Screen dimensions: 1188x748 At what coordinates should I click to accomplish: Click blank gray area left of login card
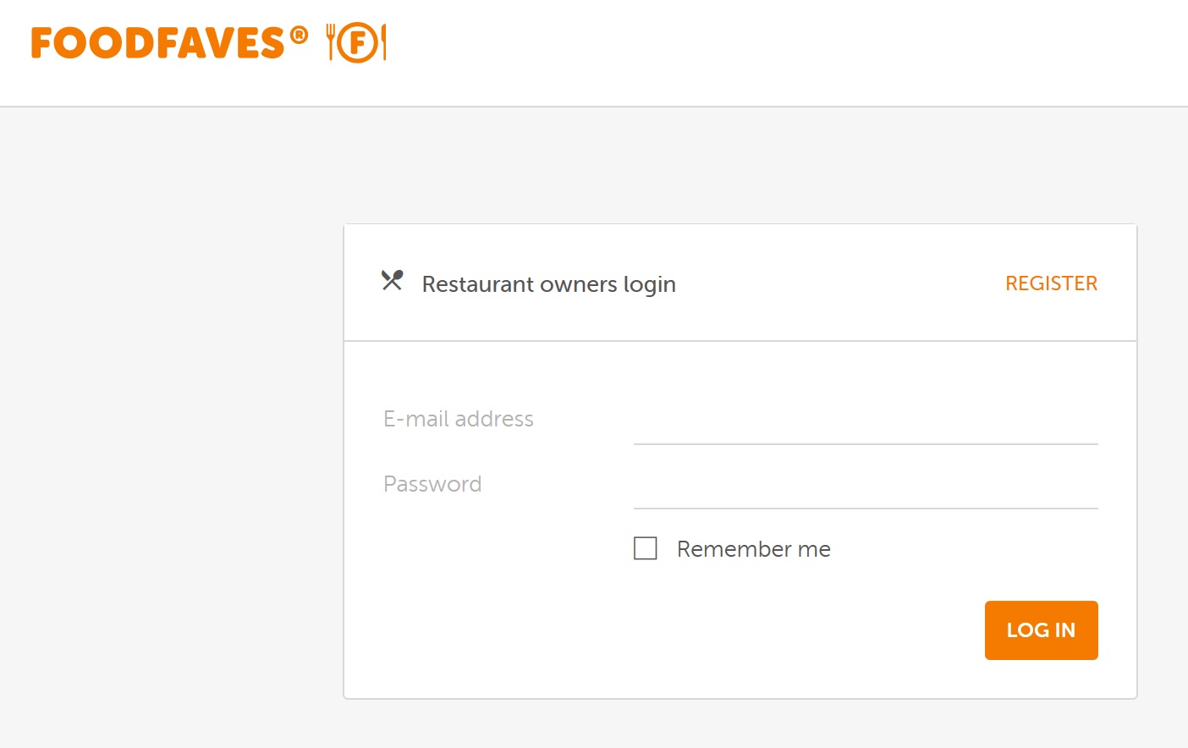169,423
